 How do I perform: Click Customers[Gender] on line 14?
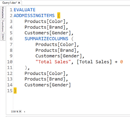pos(48,85)
